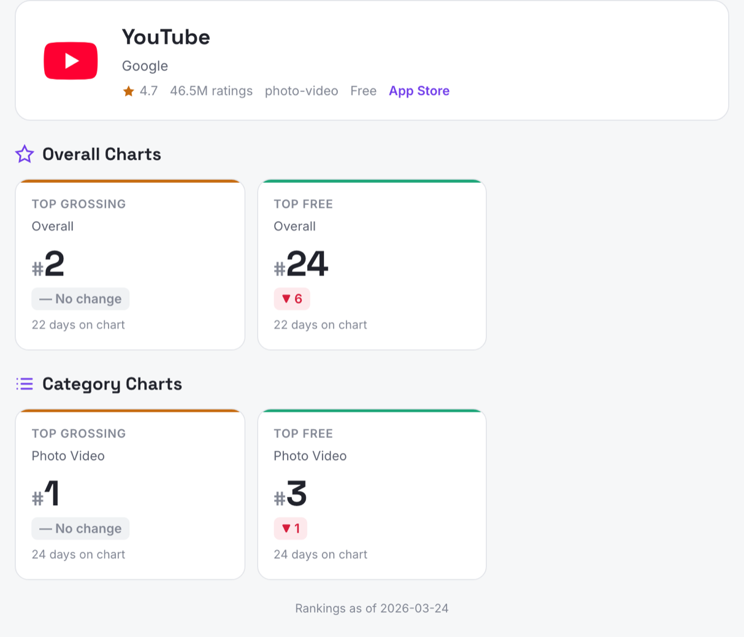Click 24 days on chart under #3
This screenshot has height=637, width=744.
pos(320,554)
